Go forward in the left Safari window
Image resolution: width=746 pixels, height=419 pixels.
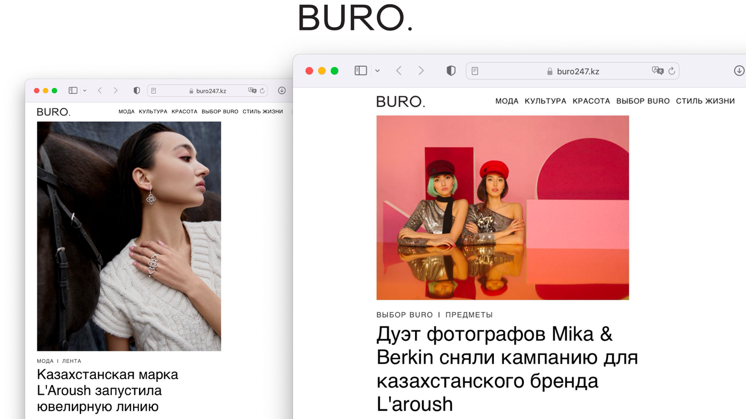(116, 91)
